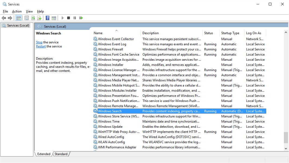
Task: Pause the service using the toolbar icon
Action: coord(75,18)
